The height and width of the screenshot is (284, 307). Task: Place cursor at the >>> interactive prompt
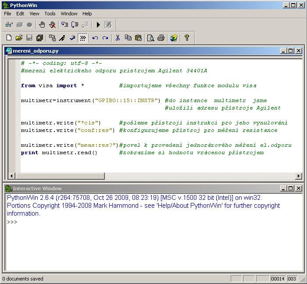[x=12, y=222]
